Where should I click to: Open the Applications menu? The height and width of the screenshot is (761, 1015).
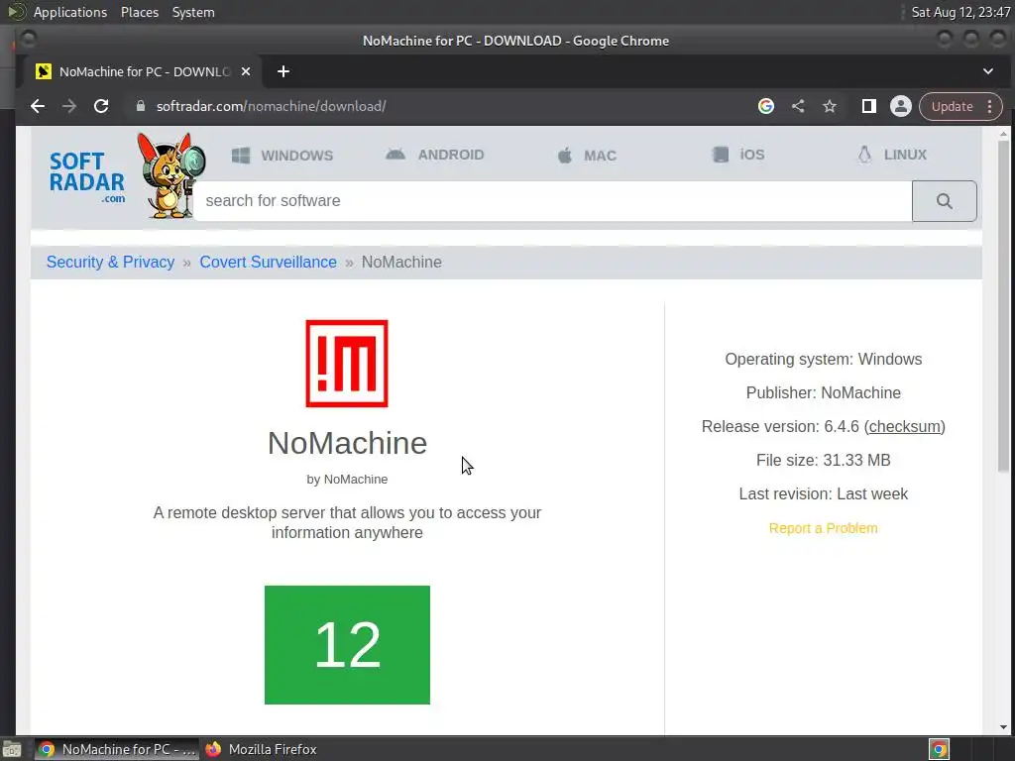(x=70, y=12)
